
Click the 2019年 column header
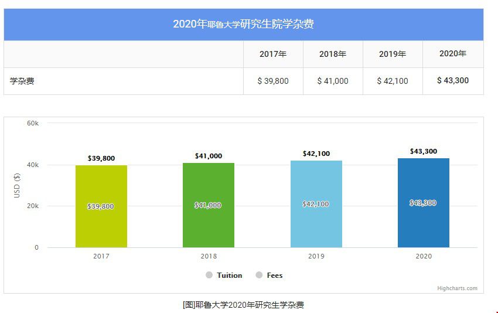click(393, 54)
